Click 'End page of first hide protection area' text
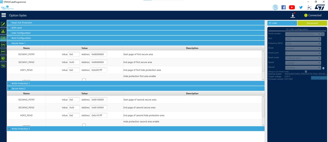The width and height of the screenshot is (328, 142). click(x=142, y=70)
